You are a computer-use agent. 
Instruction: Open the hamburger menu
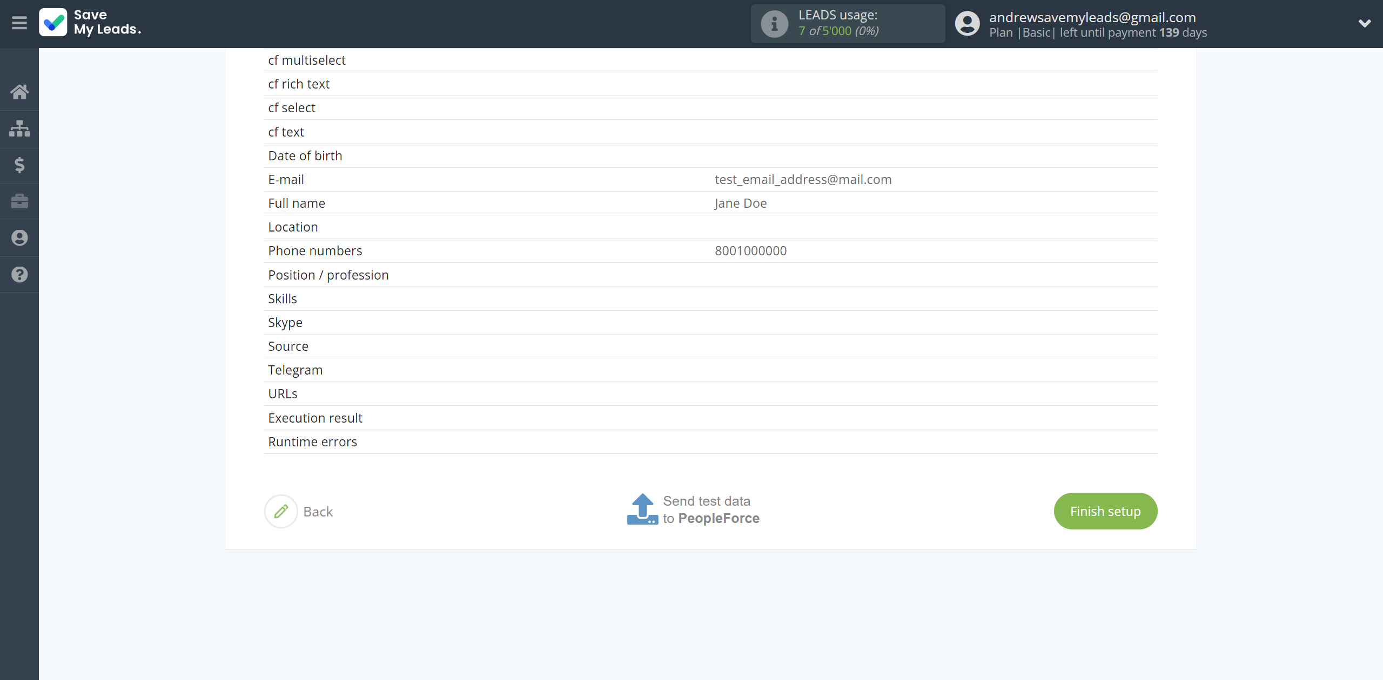pos(19,23)
